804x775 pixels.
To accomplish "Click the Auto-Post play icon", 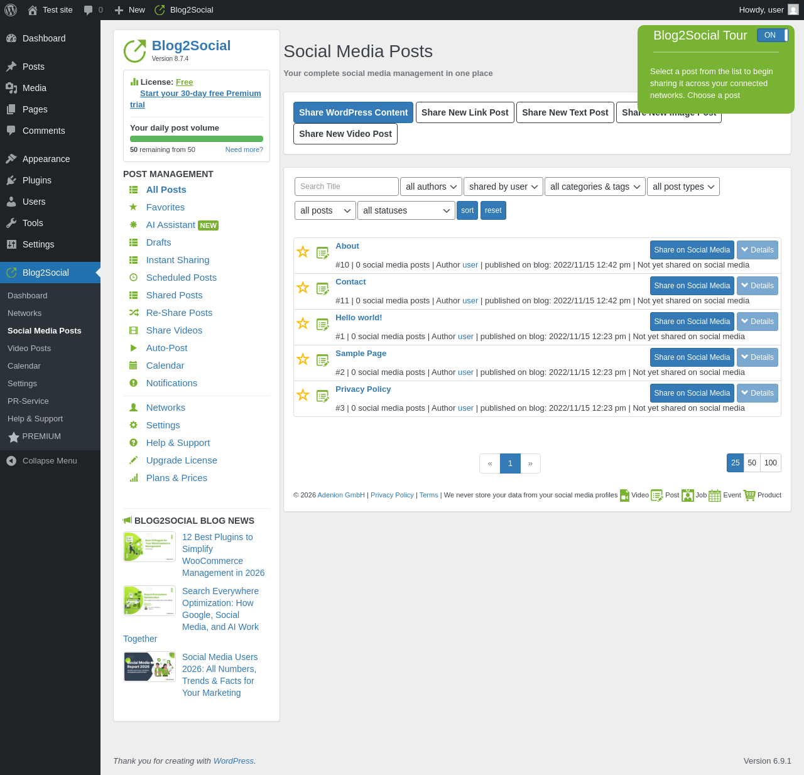I will [x=133, y=348].
